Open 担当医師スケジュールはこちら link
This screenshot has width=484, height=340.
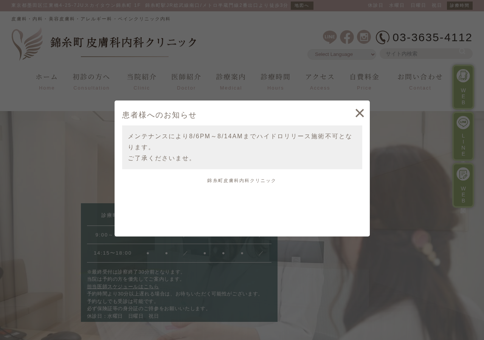123,287
